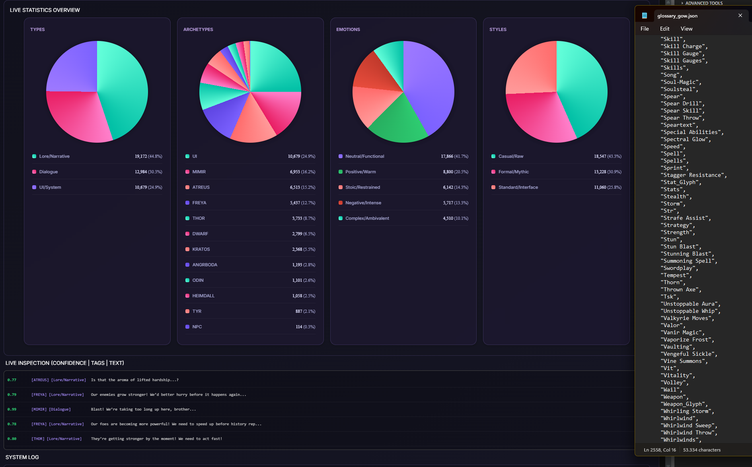Screen dimensions: 752x467
Task: Select the MIMIR archetype legend entry
Action: [250, 172]
